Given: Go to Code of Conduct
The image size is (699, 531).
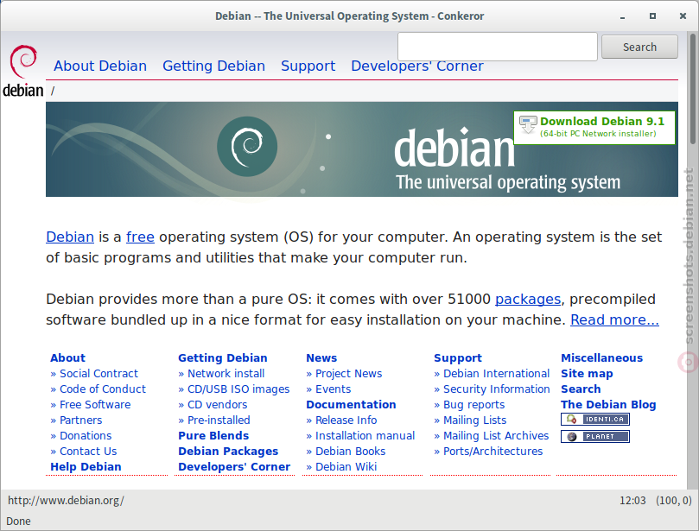Looking at the screenshot, I should [x=103, y=389].
